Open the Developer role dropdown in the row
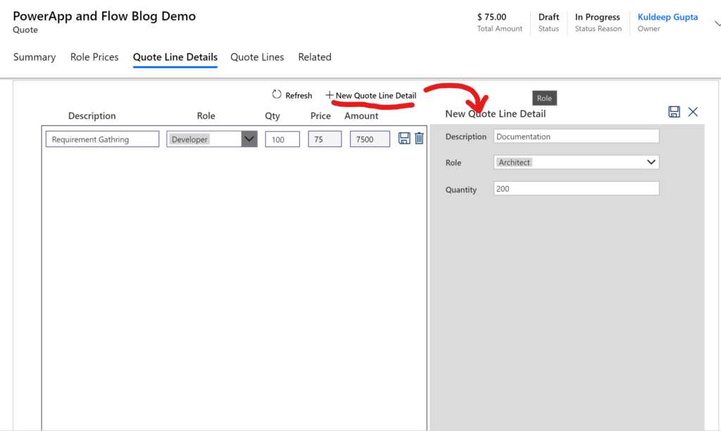 point(249,139)
